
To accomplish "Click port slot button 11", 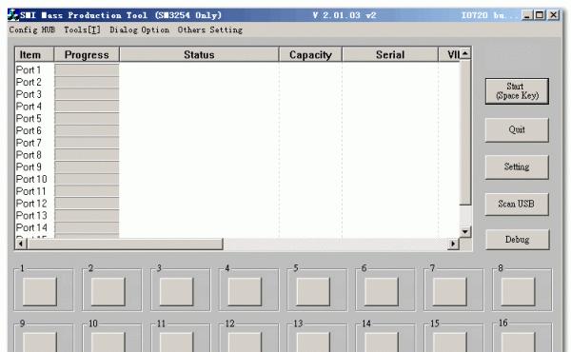I will (x=176, y=342).
